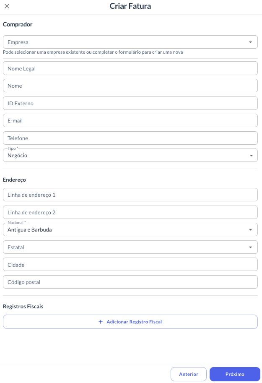Click the plus icon for Adicionar Registro Fiscal
Image resolution: width=262 pixels, height=383 pixels.
[x=100, y=322]
